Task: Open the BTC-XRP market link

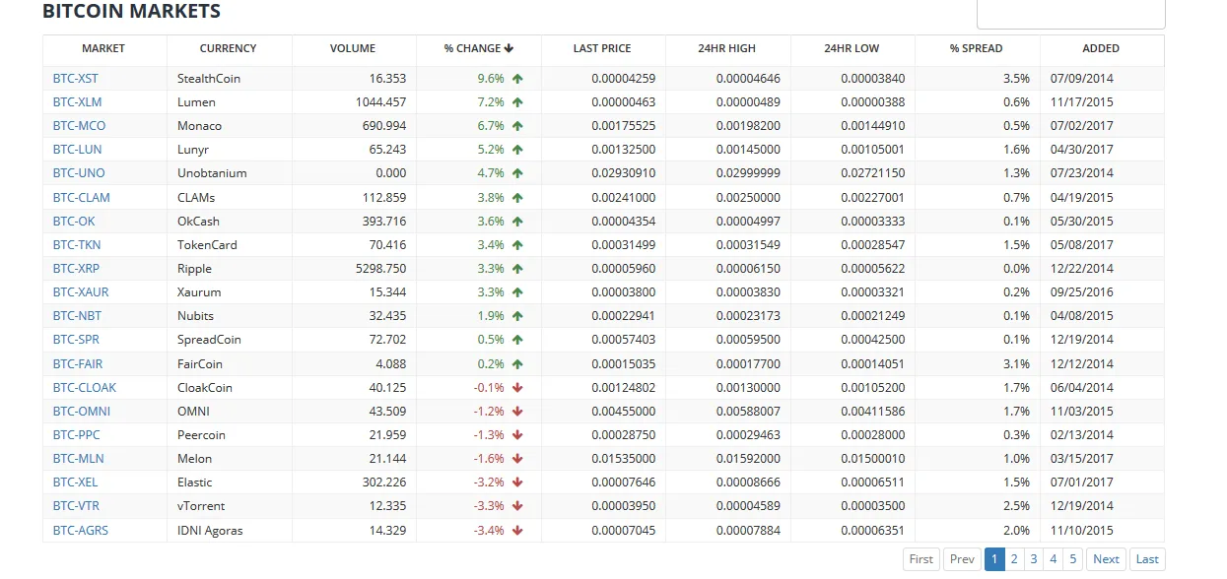Action: point(76,268)
